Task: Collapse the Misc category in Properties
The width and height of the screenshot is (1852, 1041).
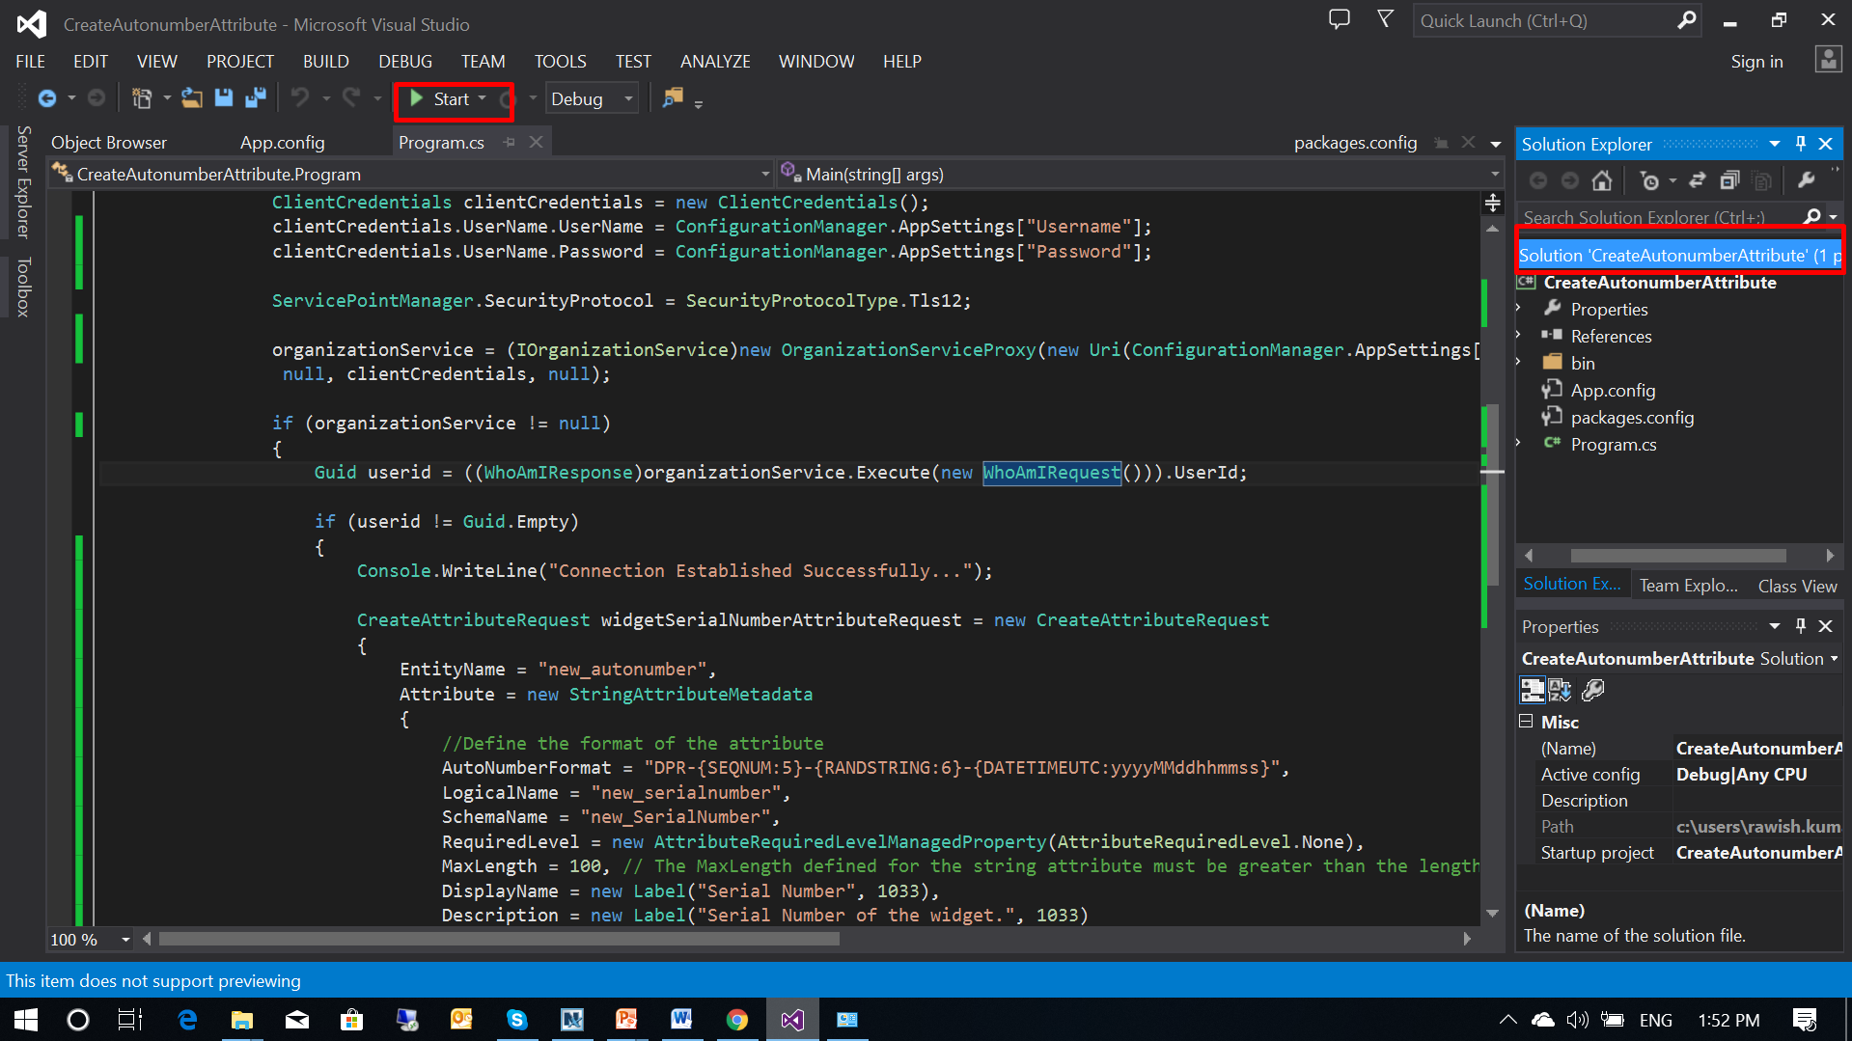Action: point(1526,722)
